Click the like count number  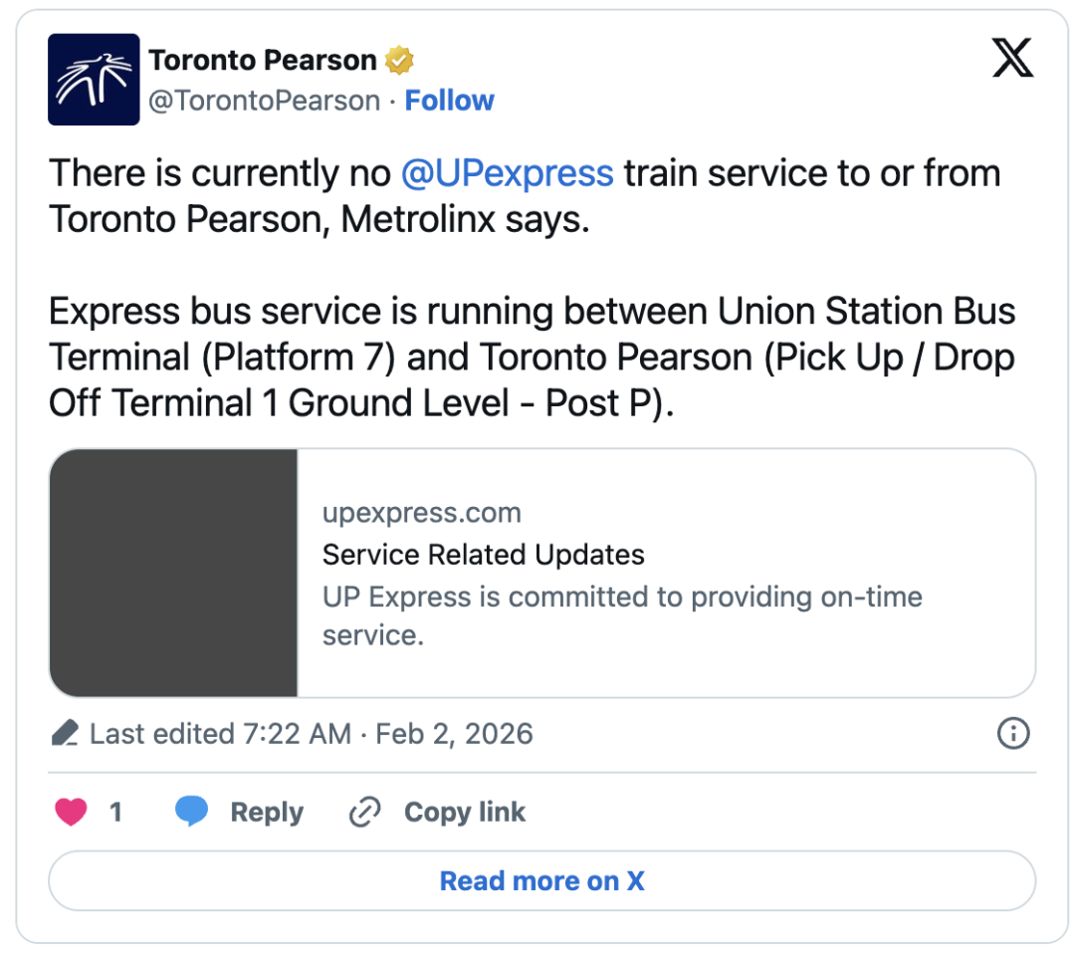pyautogui.click(x=115, y=813)
